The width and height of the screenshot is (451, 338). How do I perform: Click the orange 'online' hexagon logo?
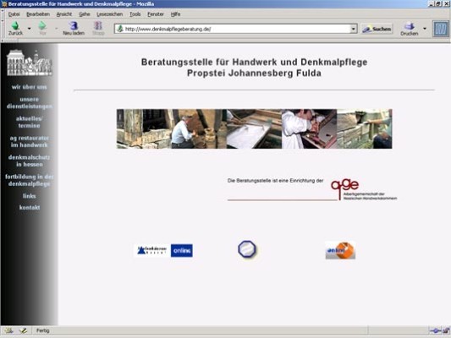click(x=340, y=250)
